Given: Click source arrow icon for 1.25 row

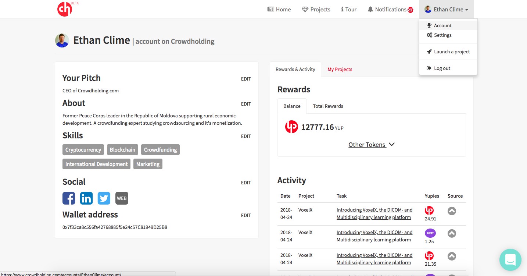Looking at the screenshot, I should 452,233.
